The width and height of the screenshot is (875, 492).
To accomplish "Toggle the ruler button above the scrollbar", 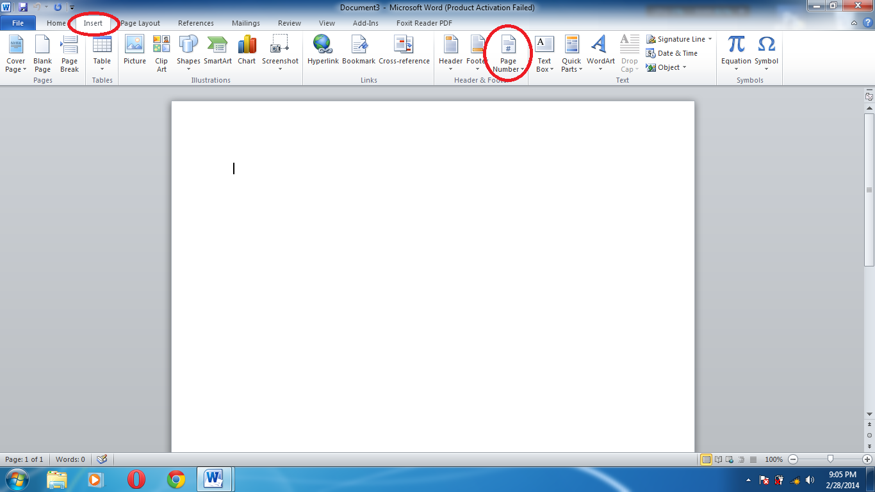I will [x=869, y=97].
